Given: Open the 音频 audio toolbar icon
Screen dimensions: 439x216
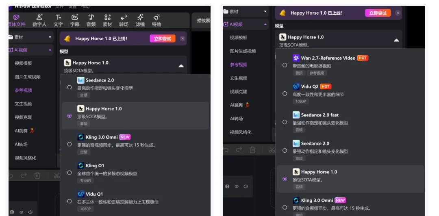Looking at the screenshot, I should [x=91, y=21].
